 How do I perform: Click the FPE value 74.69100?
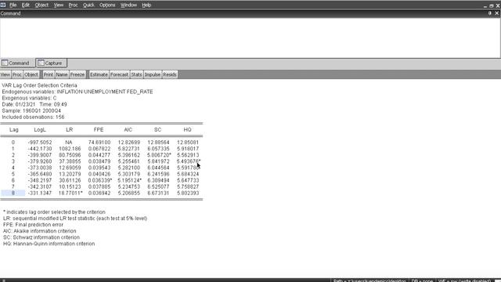click(99, 143)
